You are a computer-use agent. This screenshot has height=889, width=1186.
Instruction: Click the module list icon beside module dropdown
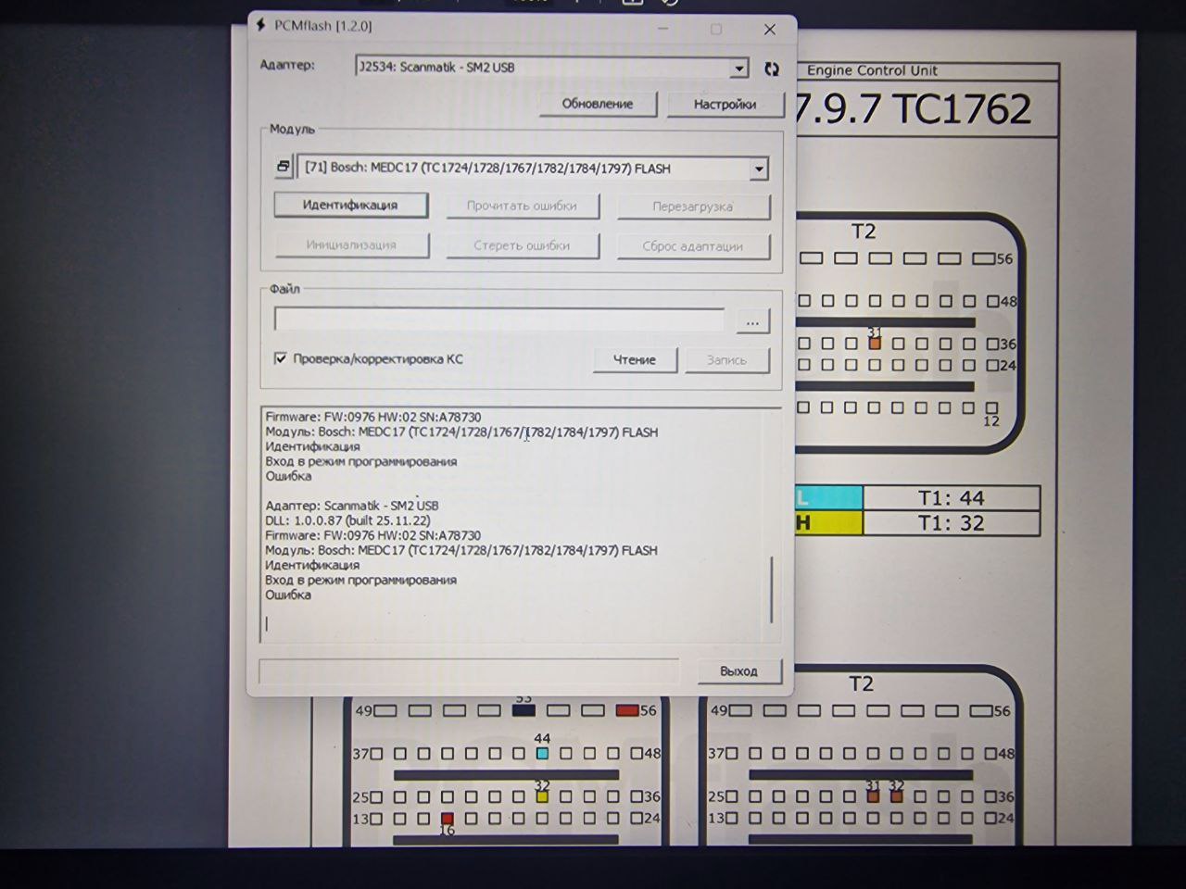[284, 168]
